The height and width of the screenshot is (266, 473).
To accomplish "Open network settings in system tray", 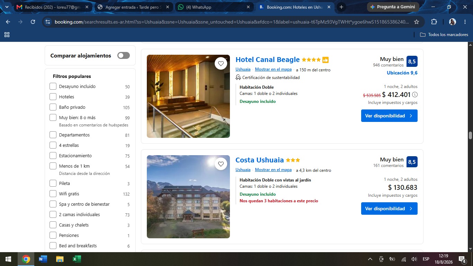I will (x=403, y=259).
